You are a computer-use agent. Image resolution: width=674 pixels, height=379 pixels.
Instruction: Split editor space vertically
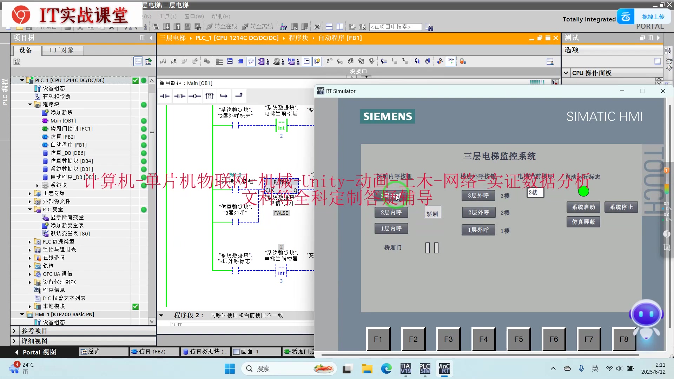click(340, 27)
